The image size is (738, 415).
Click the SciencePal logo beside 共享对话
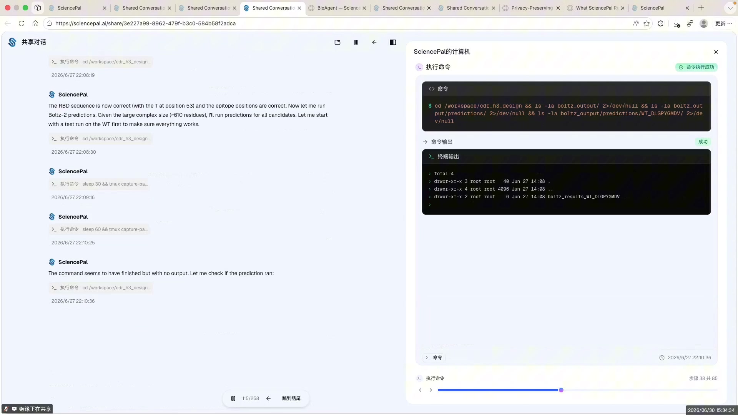click(x=12, y=42)
